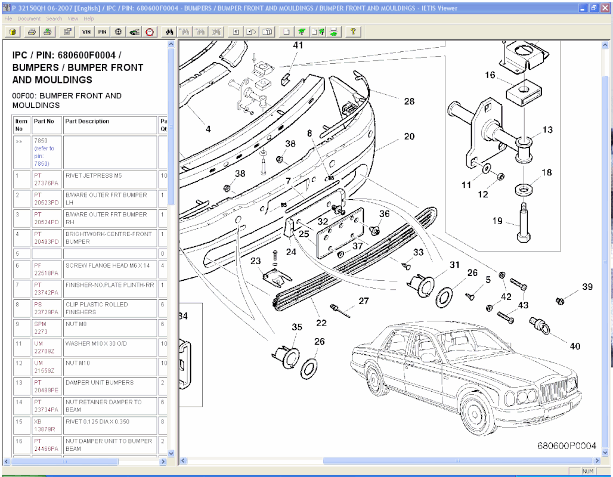Select the vehicle icon on the toolbar
The height and width of the screenshot is (477, 613).
pos(133,32)
